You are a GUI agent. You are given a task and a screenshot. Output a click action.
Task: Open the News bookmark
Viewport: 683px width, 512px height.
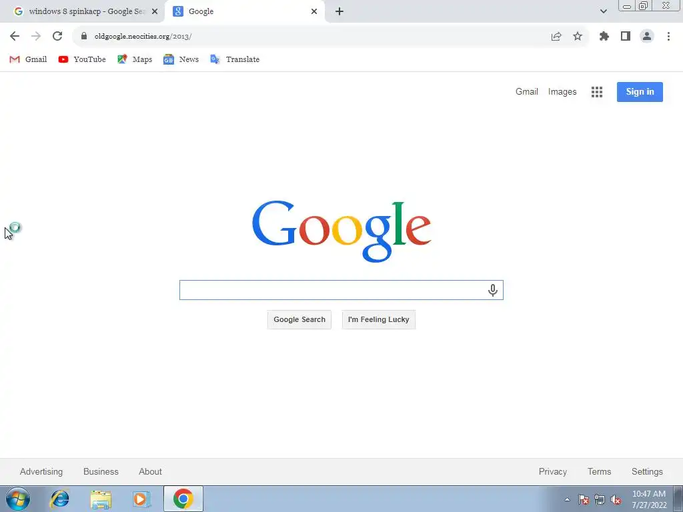(x=181, y=59)
